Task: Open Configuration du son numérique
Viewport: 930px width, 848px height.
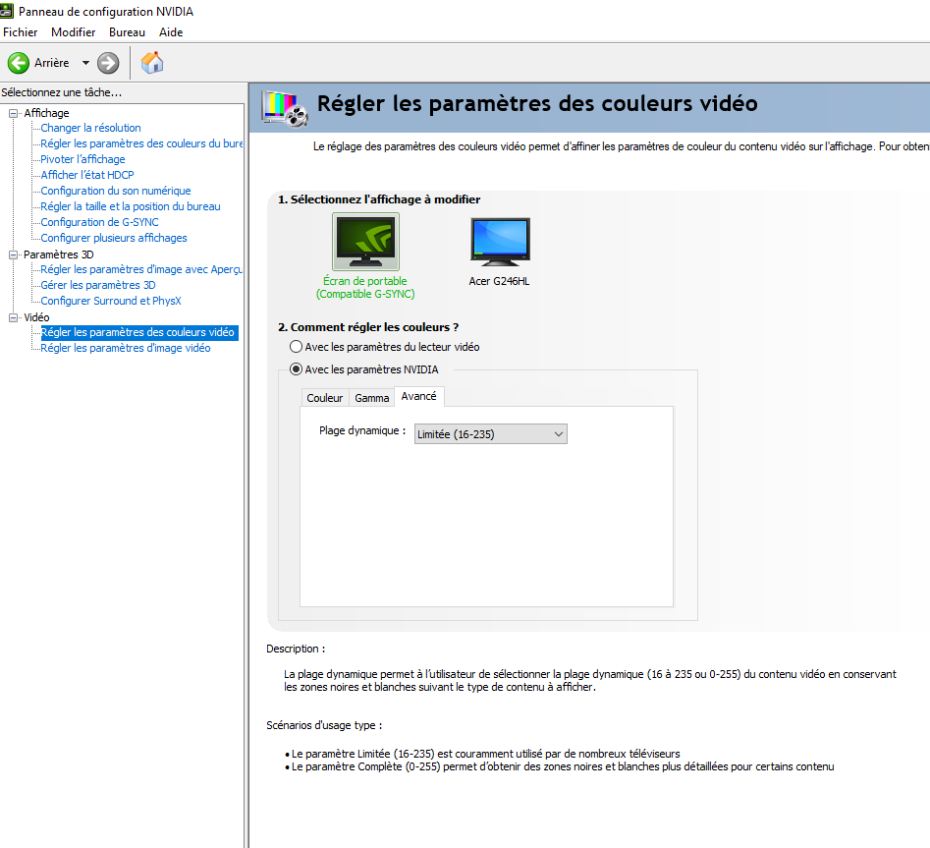Action: [116, 191]
